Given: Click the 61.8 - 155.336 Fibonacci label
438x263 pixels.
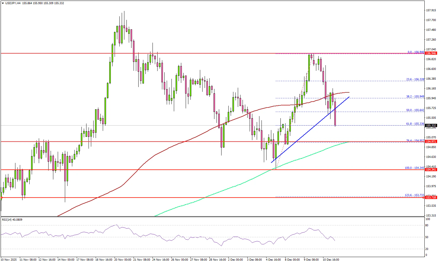Looking at the screenshot, I should point(415,124).
